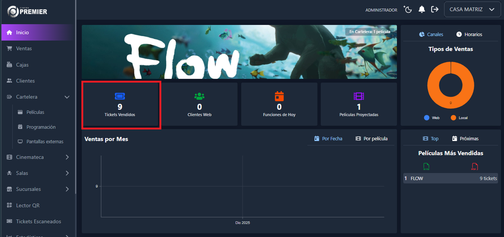Viewport: 504px width, 237px height.
Task: Toggle the Web legend in sales chart
Action: 432,118
